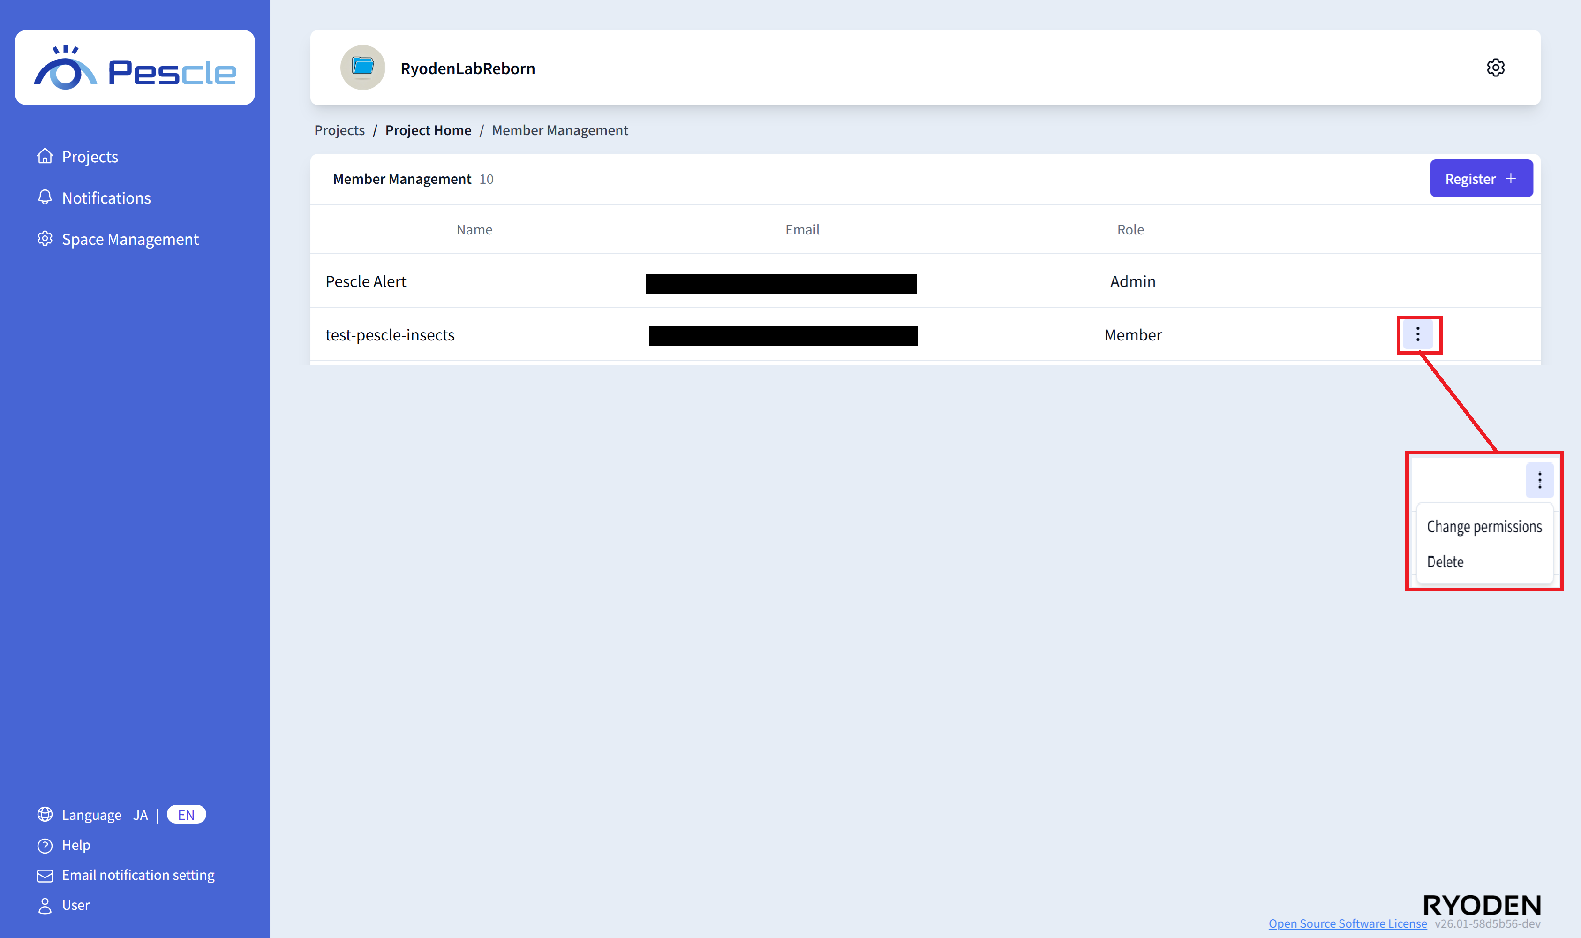
Task: Open the three-dot menu for test-pescle-insects
Action: point(1418,334)
